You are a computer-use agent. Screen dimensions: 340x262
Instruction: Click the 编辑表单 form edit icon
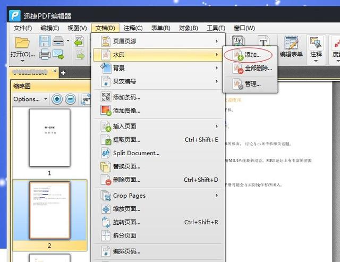291,43
